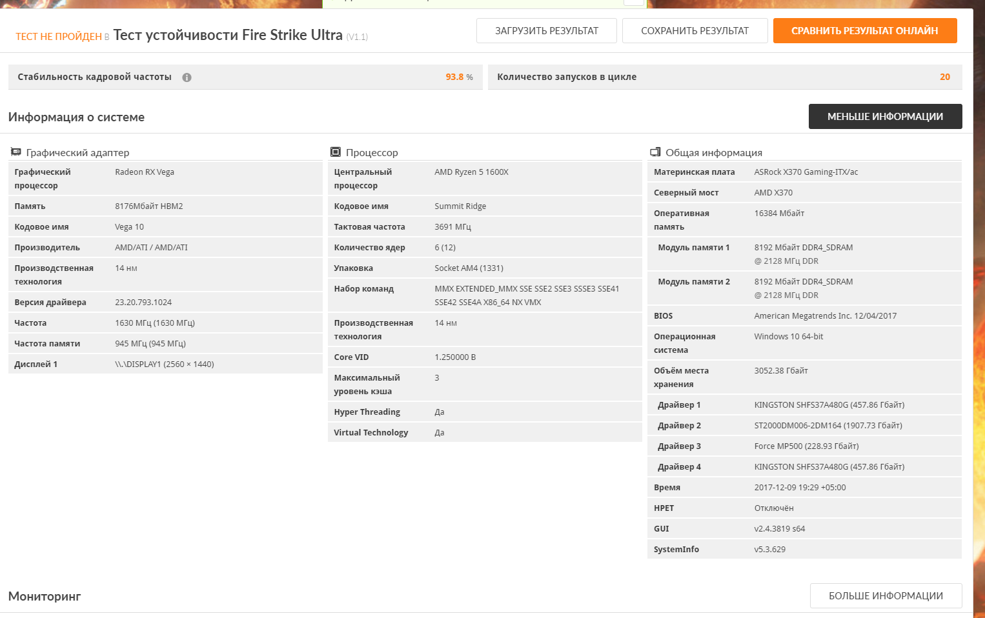Image resolution: width=985 pixels, height=618 pixels.
Task: Click the Количество запусков в цикле label
Action: pos(567,77)
